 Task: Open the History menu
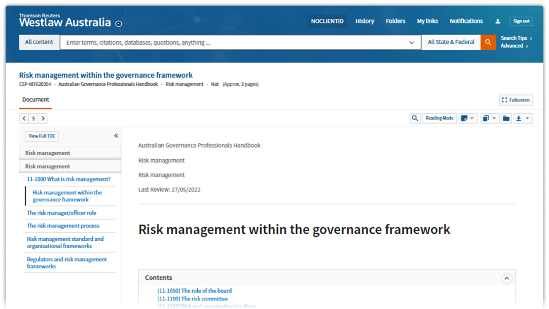[x=365, y=21]
